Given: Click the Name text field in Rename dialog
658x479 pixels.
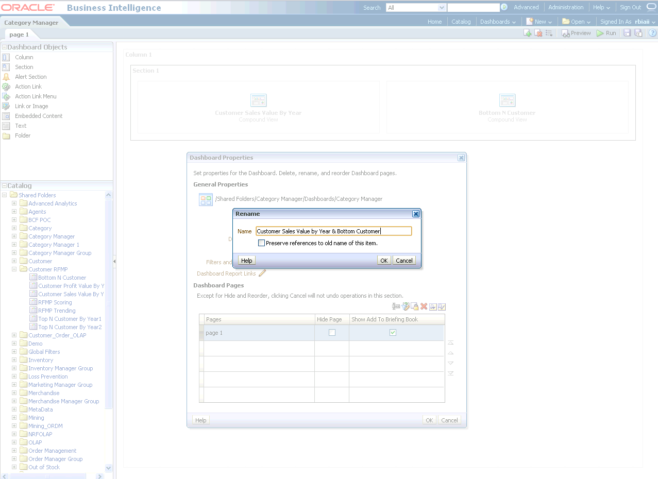Looking at the screenshot, I should (333, 231).
